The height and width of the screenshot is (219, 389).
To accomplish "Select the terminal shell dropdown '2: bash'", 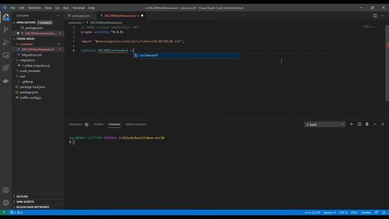I will [325, 124].
